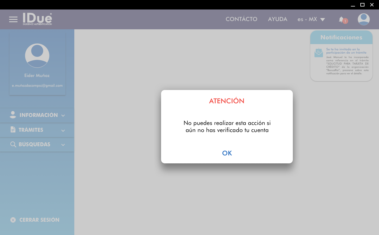The width and height of the screenshot is (379, 235).
Task: Click the X icon beside Cerrar Sesión
Action: (x=13, y=220)
